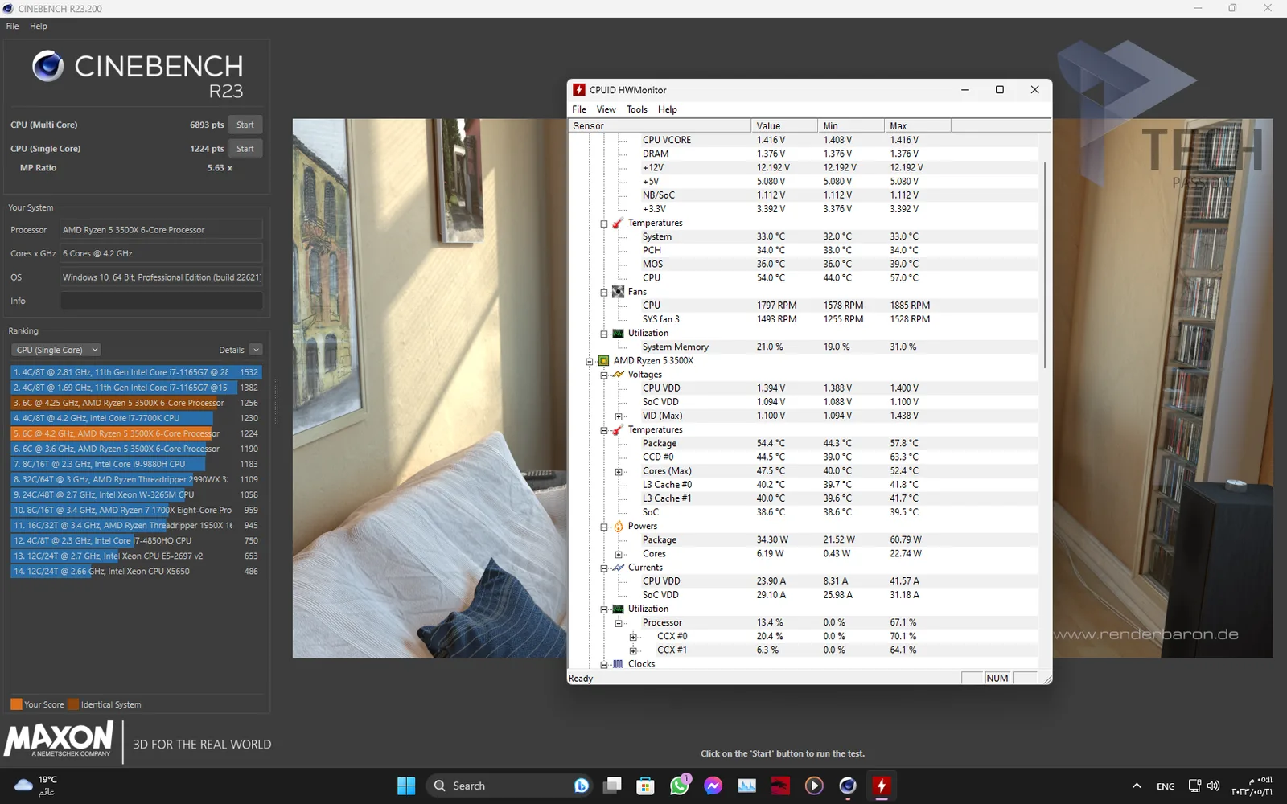Click the taskbar Search box
Viewport: 1287px width, 804px height.
pyautogui.click(x=509, y=786)
